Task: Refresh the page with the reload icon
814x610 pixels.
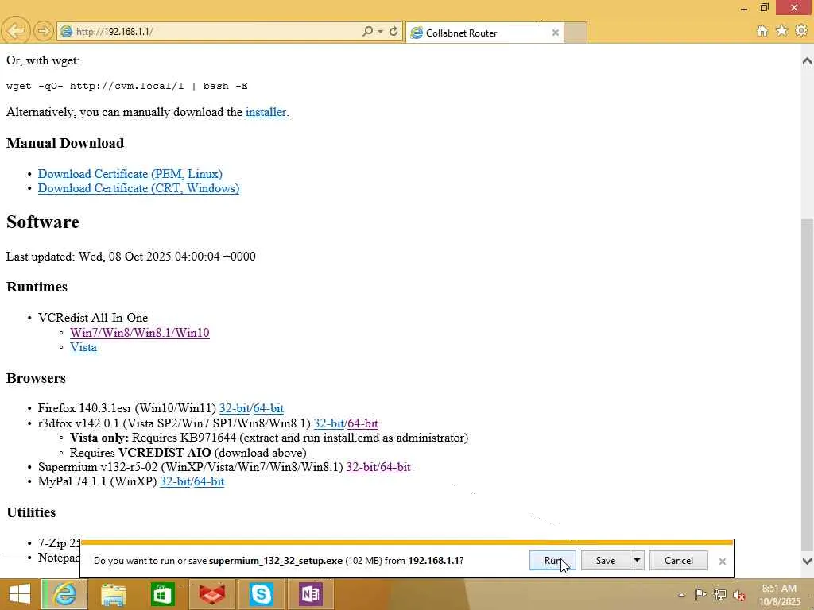Action: point(393,31)
